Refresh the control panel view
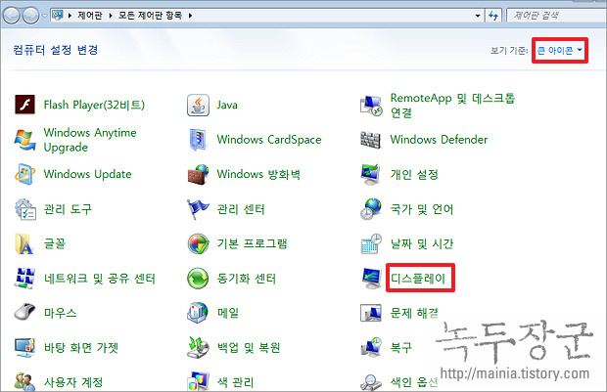This screenshot has width=607, height=392. pyautogui.click(x=493, y=16)
